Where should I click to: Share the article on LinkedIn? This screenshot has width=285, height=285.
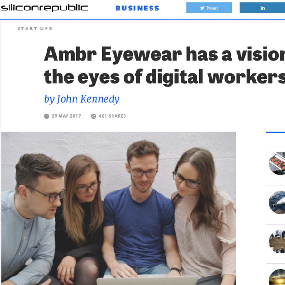[262, 8]
